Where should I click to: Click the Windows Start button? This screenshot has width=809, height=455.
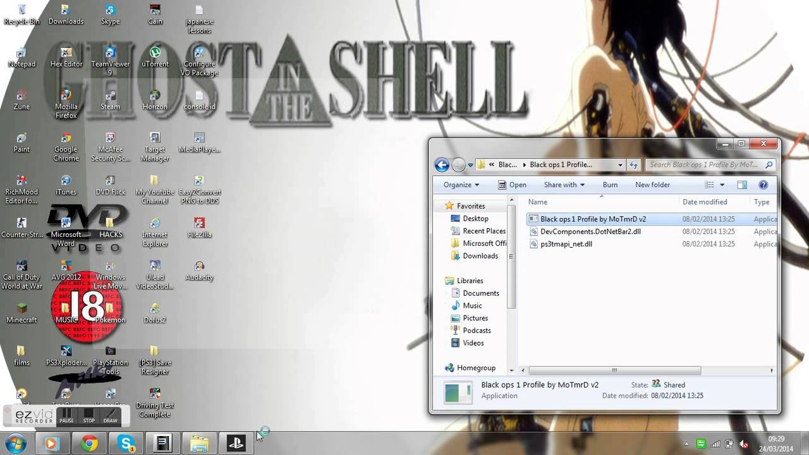coord(15,444)
